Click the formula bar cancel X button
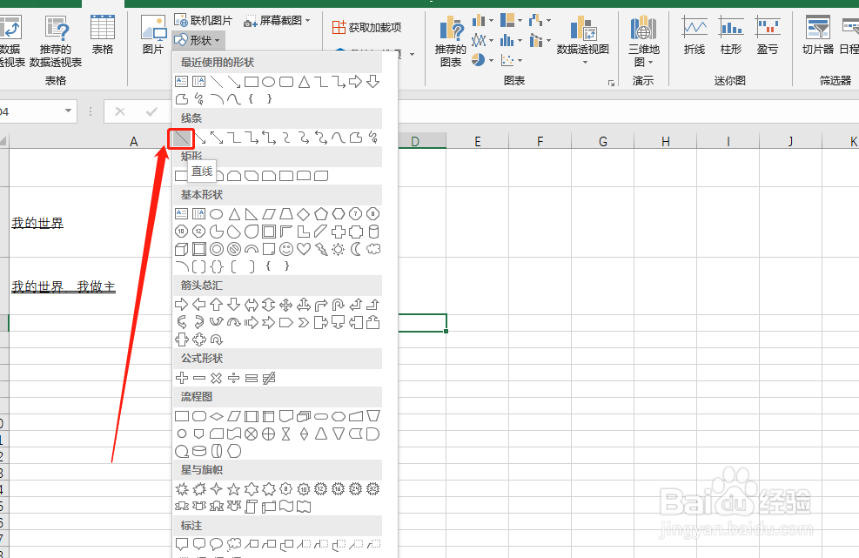Image resolution: width=859 pixels, height=558 pixels. pos(120,111)
